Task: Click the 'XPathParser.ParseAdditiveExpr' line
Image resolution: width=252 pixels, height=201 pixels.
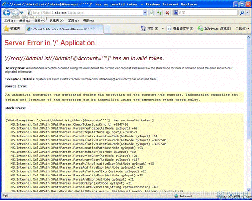Action: click(x=77, y=167)
